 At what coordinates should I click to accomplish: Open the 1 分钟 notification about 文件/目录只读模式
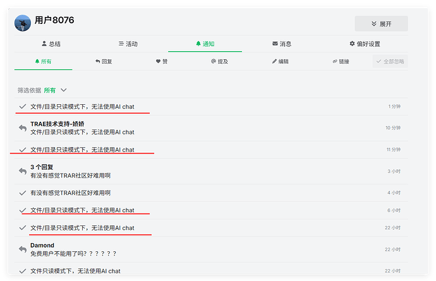tap(211, 107)
